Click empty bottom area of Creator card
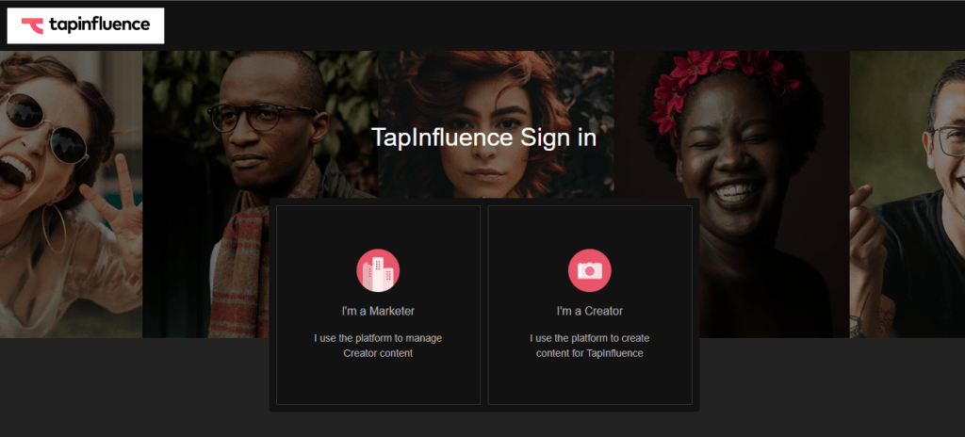Viewport: 965px width, 437px height. coord(590,382)
